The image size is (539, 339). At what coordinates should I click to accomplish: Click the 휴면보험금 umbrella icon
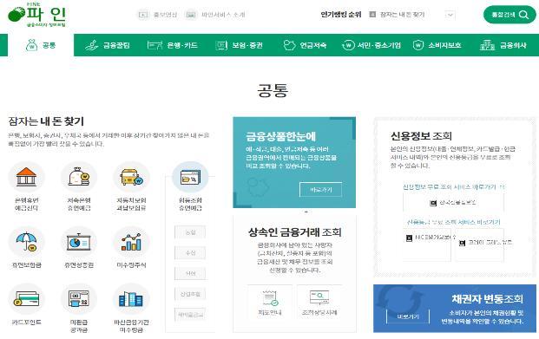tap(26, 241)
